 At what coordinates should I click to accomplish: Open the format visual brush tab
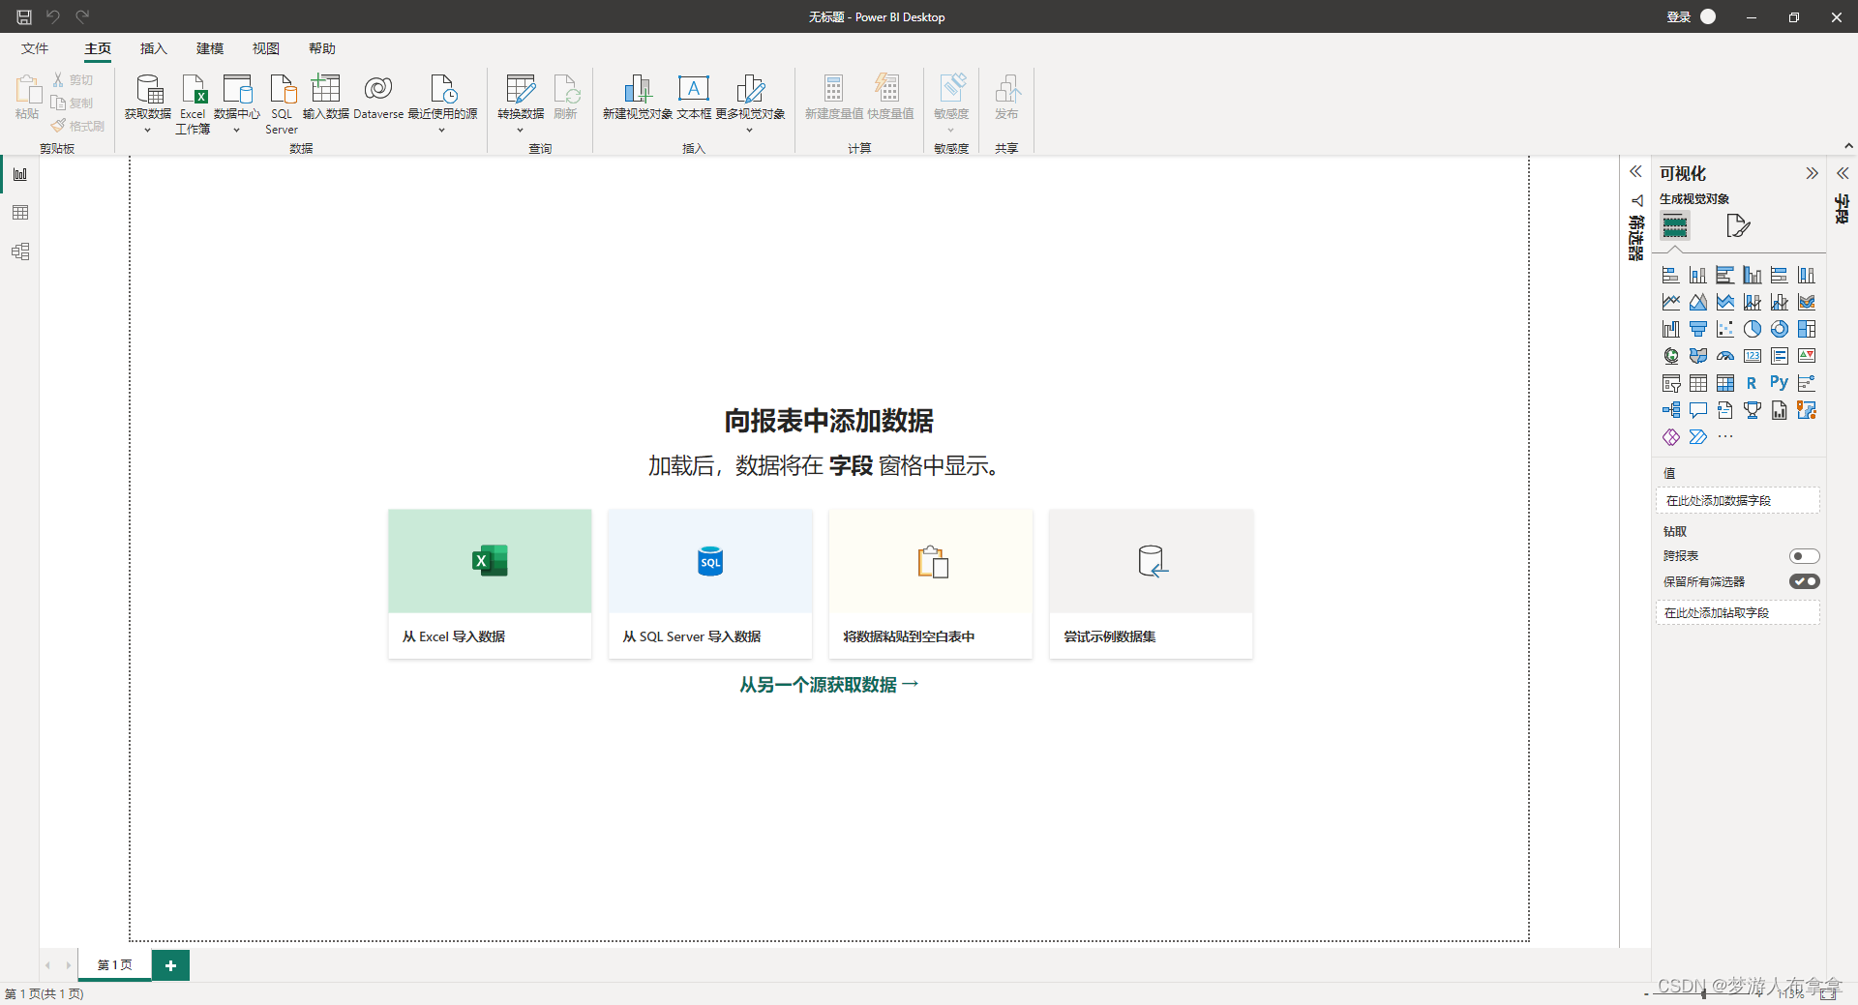click(x=1738, y=226)
